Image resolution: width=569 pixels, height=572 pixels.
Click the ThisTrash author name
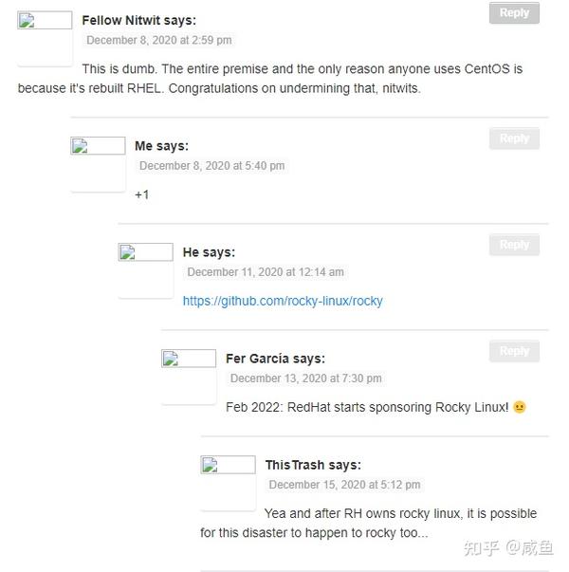coord(294,465)
